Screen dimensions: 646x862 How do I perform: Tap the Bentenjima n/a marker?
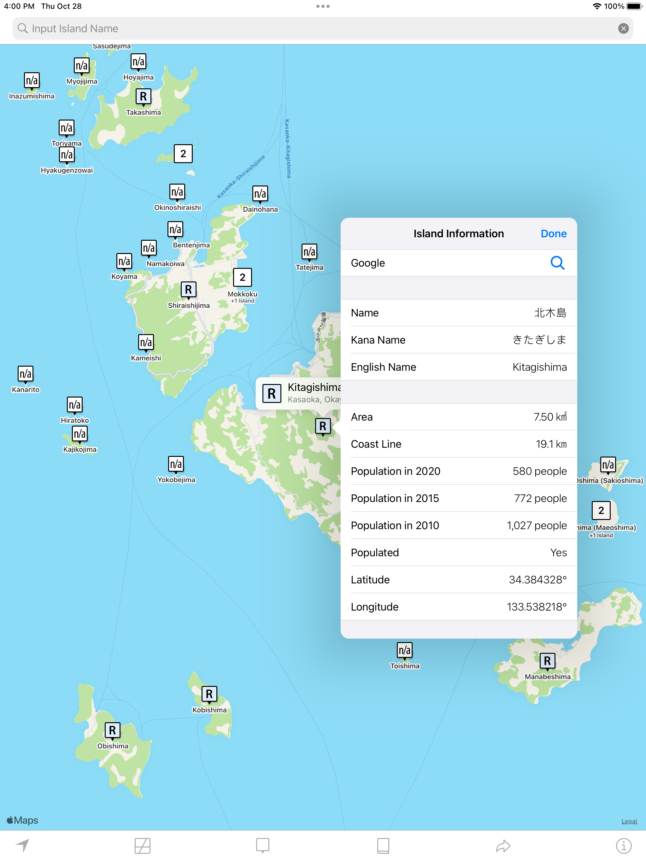point(175,229)
